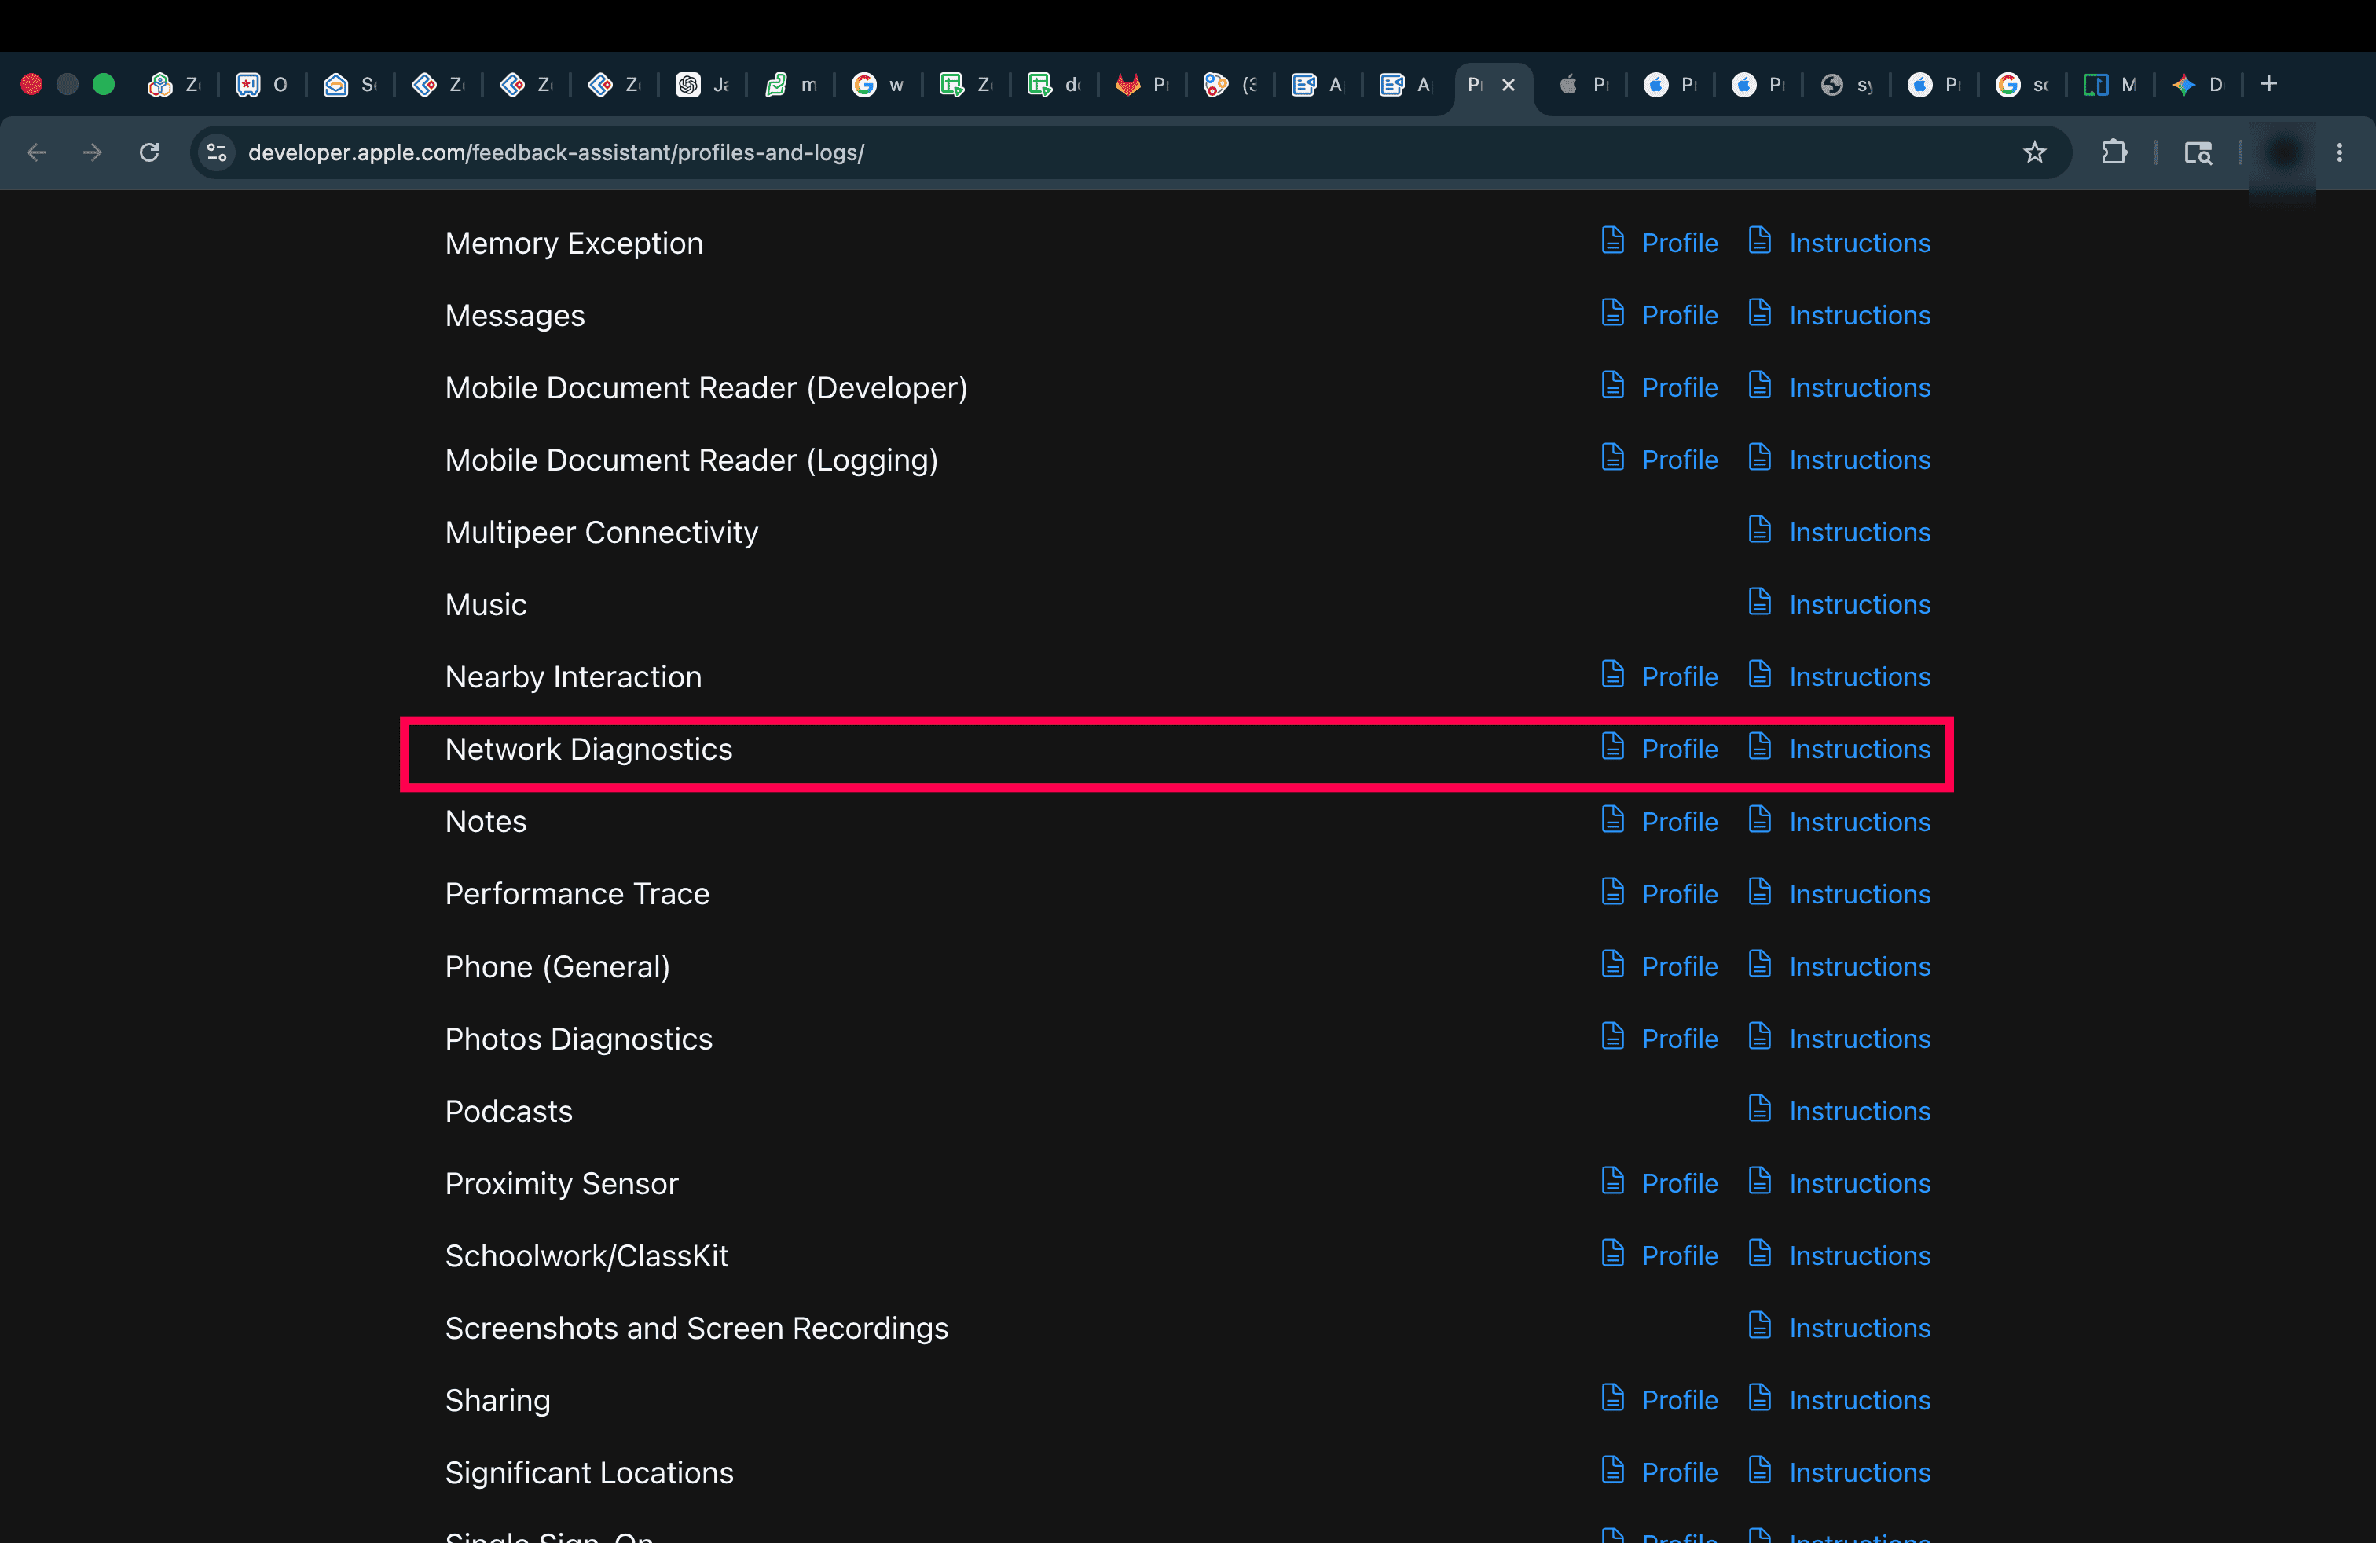View site information icon in the address bar
This screenshot has width=2376, height=1543.
pos(217,152)
